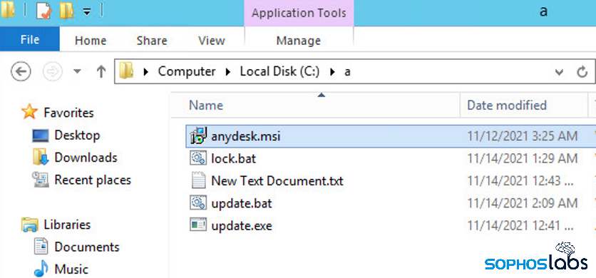This screenshot has height=278, width=596.
Task: Open the recent locations dropdown arrow
Action: (77, 71)
